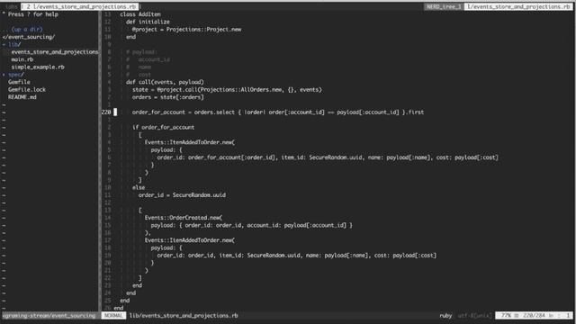Image resolution: width=576 pixels, height=324 pixels.
Task: Click the 220/284 line position indicator
Action: click(x=534, y=316)
